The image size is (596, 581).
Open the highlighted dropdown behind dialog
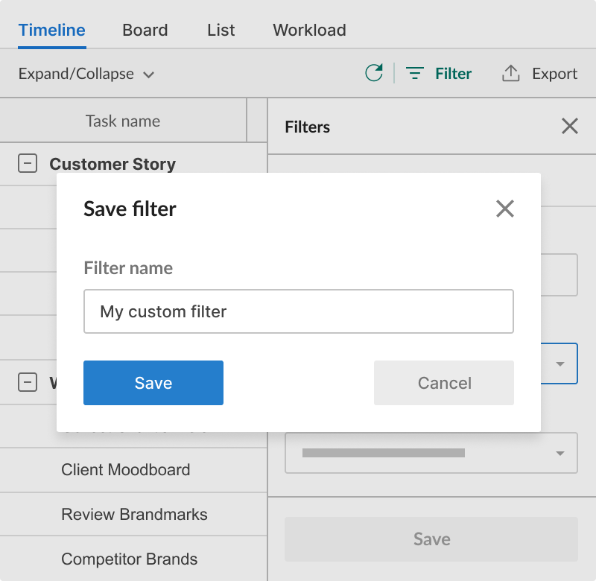[560, 363]
